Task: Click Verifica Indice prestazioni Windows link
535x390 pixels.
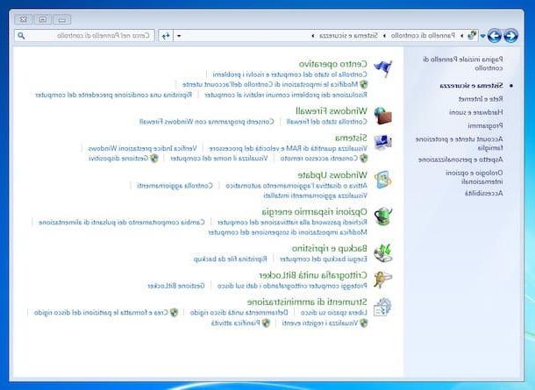Action: click(142, 148)
